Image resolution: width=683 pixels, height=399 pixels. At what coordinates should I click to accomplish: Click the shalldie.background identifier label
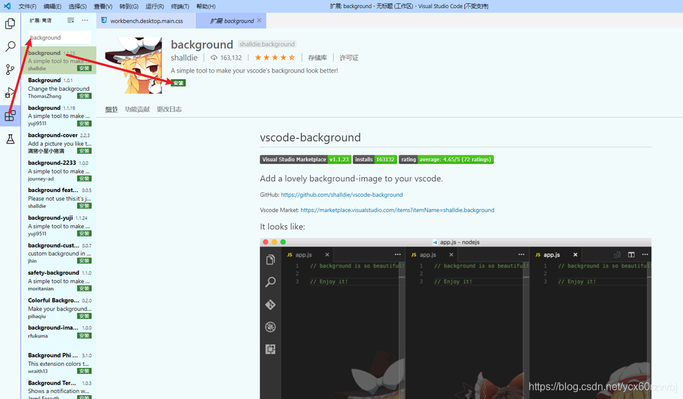pos(267,44)
